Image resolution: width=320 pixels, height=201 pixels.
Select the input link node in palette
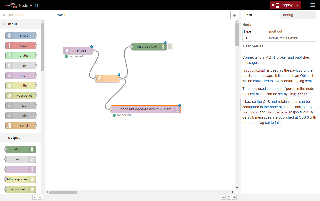(x=21, y=66)
